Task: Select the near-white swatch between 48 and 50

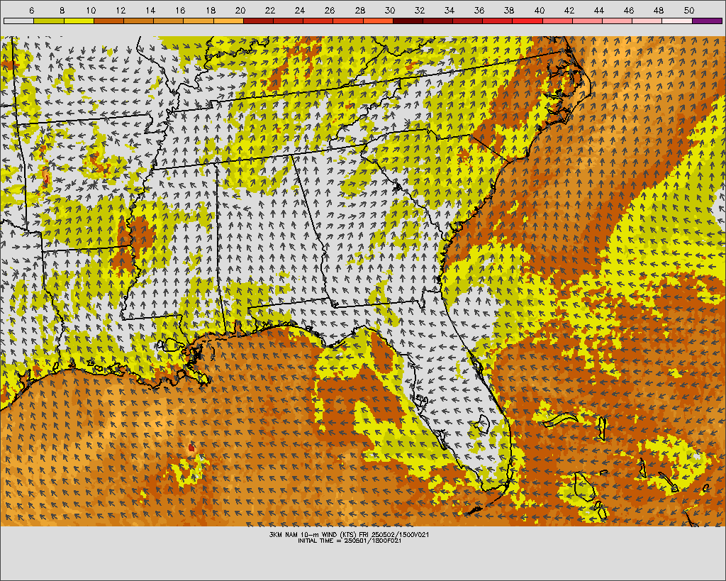Action: tap(677, 21)
